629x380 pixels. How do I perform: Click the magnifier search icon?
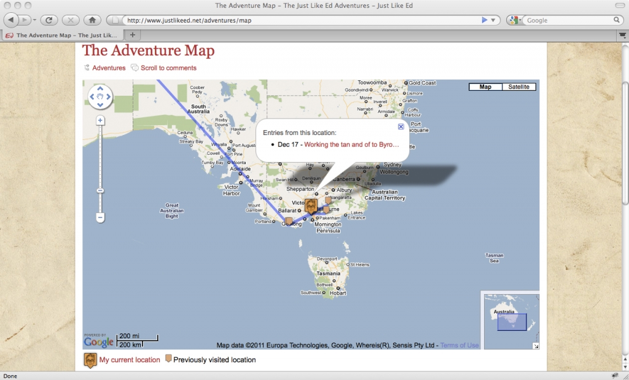617,20
